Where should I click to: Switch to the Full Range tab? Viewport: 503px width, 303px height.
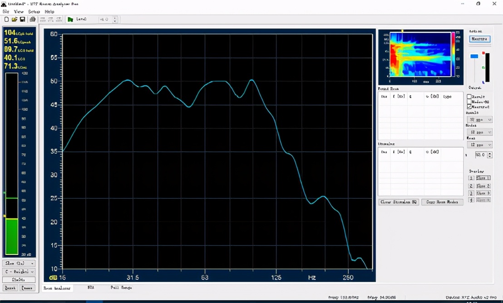[121, 288]
